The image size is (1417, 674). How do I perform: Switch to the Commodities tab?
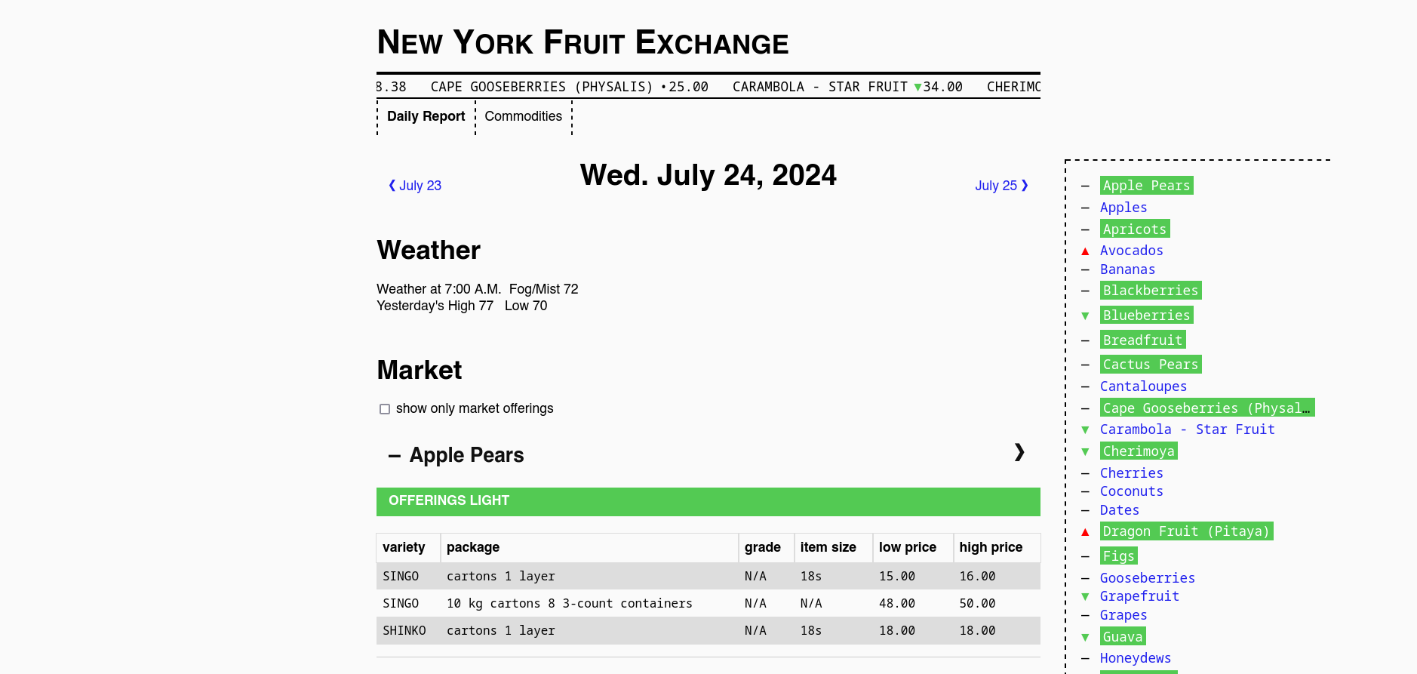click(524, 116)
